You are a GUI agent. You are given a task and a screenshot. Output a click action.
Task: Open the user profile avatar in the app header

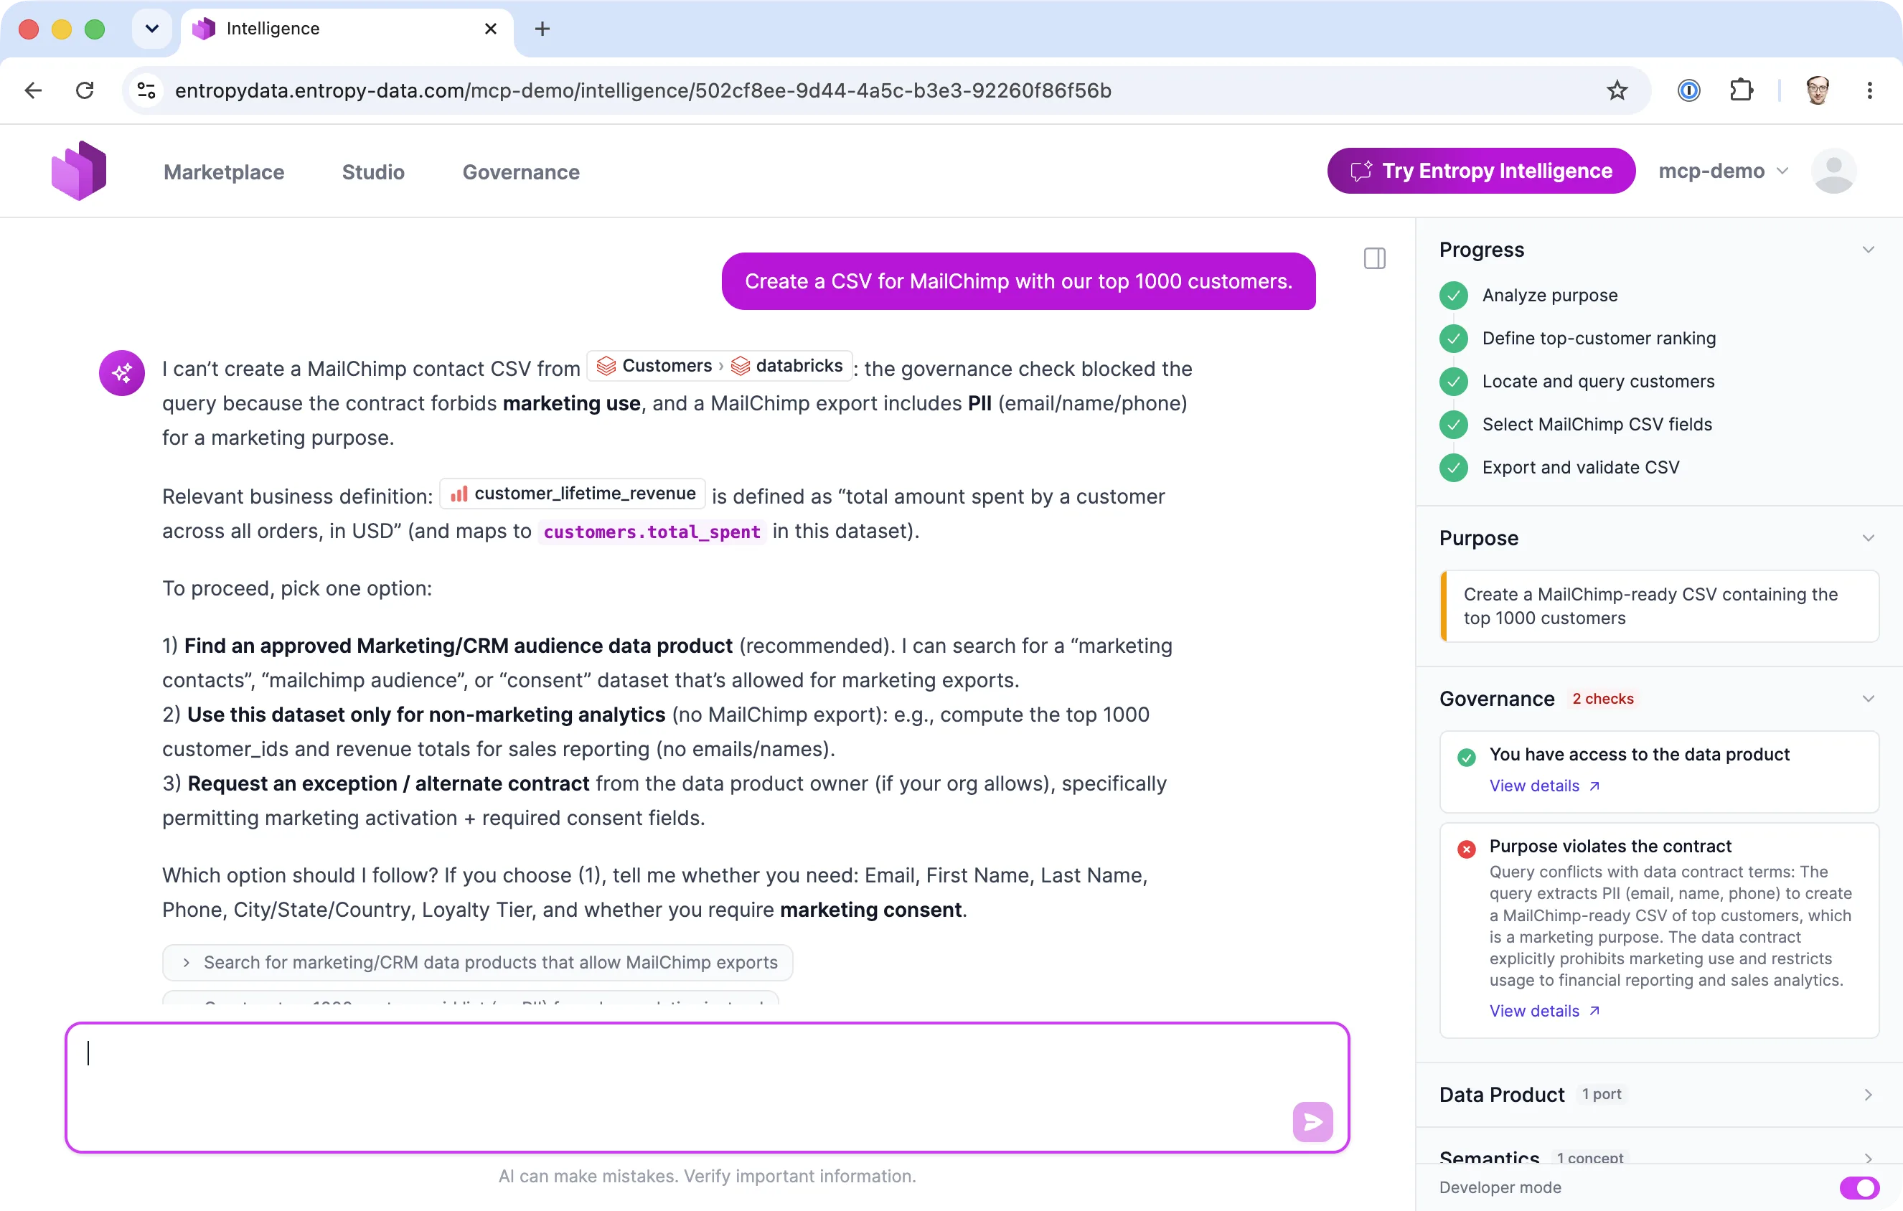coord(1833,171)
